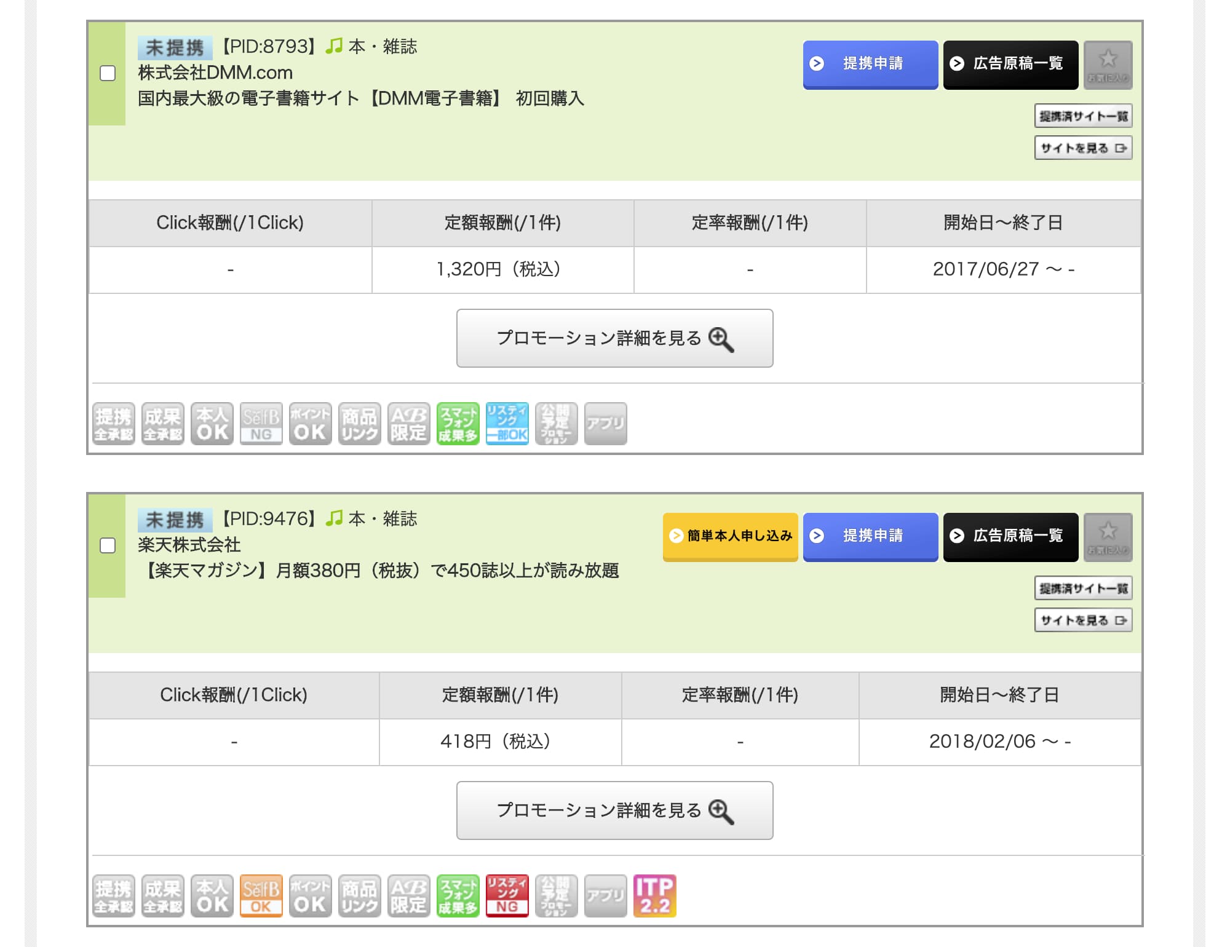This screenshot has height=947, width=1230.
Task: Click 未提携 status badge for PID:8793
Action: click(175, 47)
